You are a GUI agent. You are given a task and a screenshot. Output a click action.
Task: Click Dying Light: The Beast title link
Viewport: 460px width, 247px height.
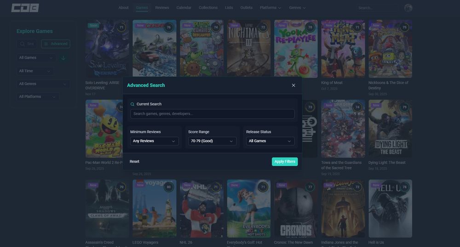[x=387, y=163]
